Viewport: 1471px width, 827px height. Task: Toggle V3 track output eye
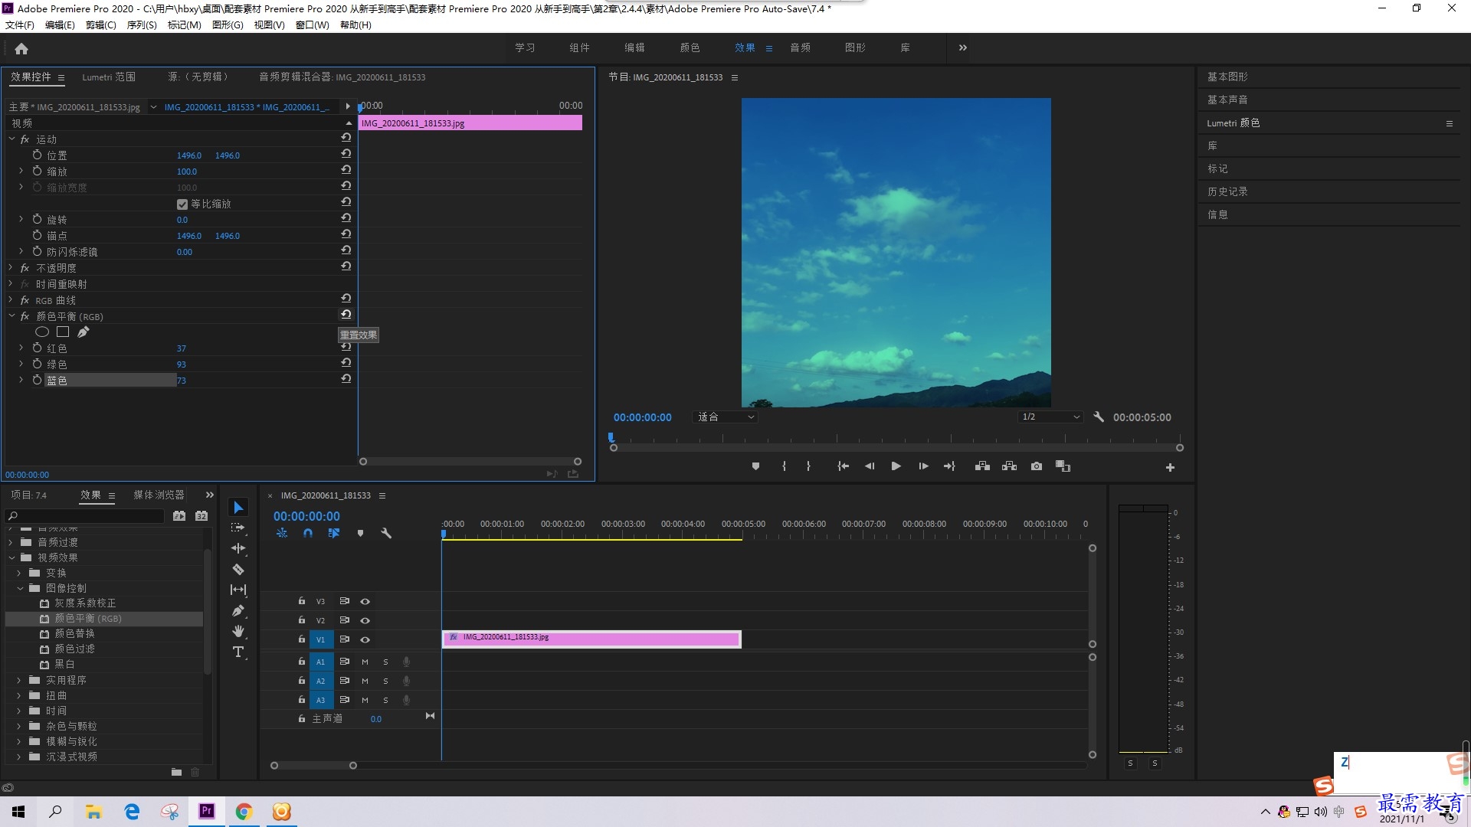[x=365, y=601]
